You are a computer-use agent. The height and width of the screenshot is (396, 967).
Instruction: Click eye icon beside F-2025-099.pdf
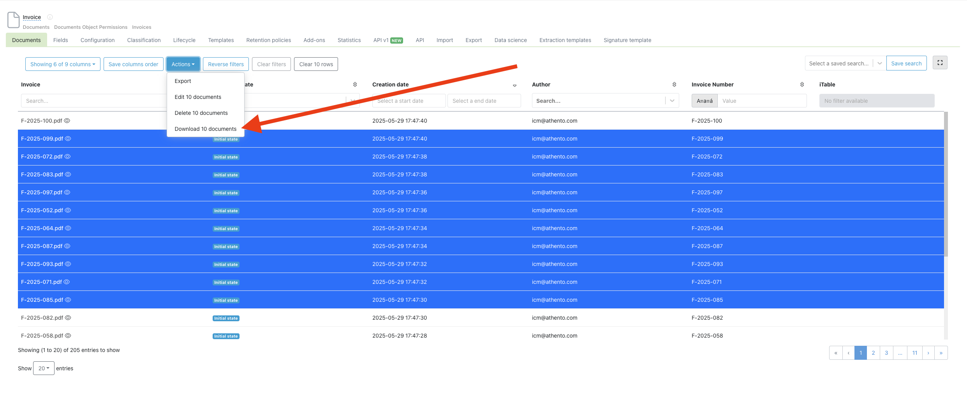pyautogui.click(x=68, y=139)
